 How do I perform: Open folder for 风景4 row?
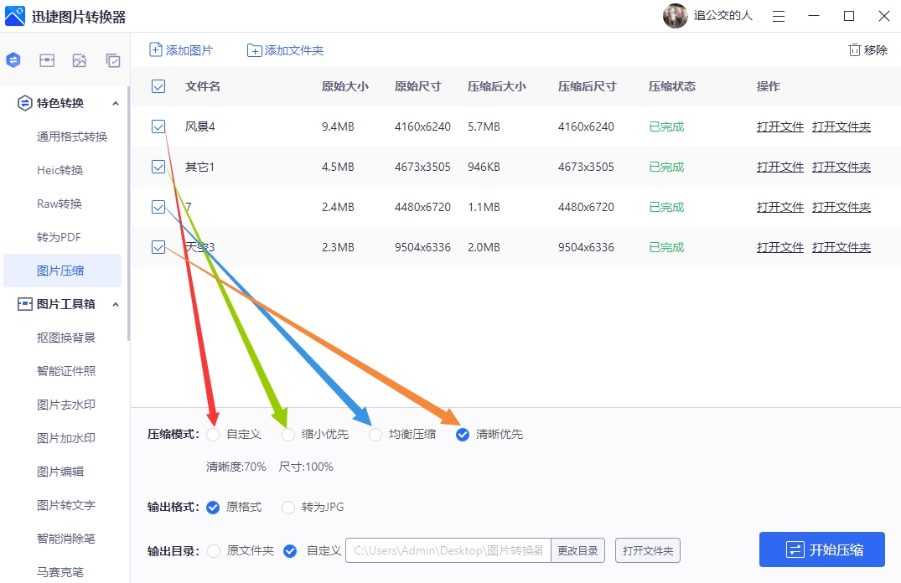tap(841, 126)
